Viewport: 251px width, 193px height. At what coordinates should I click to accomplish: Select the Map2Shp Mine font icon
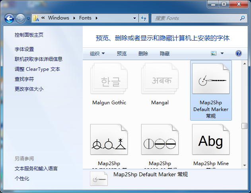coord(211,139)
